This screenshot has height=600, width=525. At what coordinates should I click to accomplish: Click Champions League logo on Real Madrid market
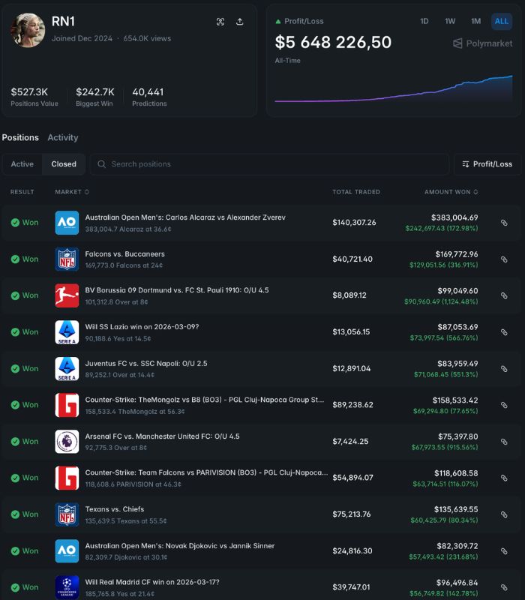pos(67,587)
